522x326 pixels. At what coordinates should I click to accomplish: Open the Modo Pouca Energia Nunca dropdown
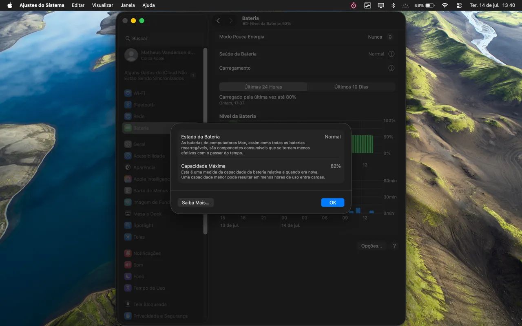(380, 37)
